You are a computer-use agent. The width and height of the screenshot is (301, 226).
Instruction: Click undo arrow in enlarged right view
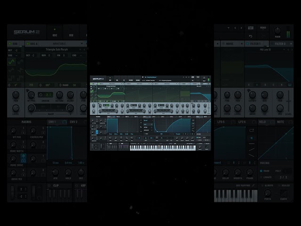click(x=251, y=36)
